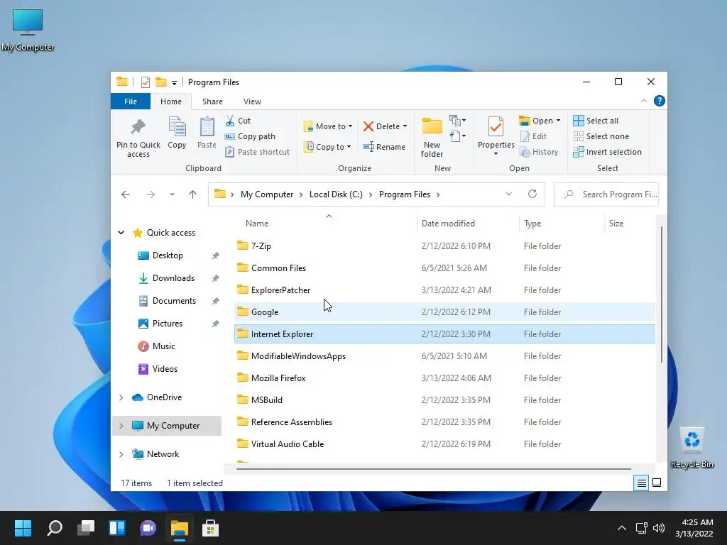Click Invert selection in the ribbon

point(608,152)
